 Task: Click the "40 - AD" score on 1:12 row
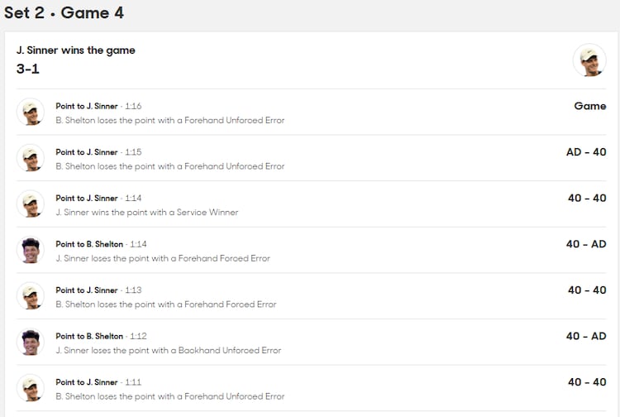pos(586,336)
